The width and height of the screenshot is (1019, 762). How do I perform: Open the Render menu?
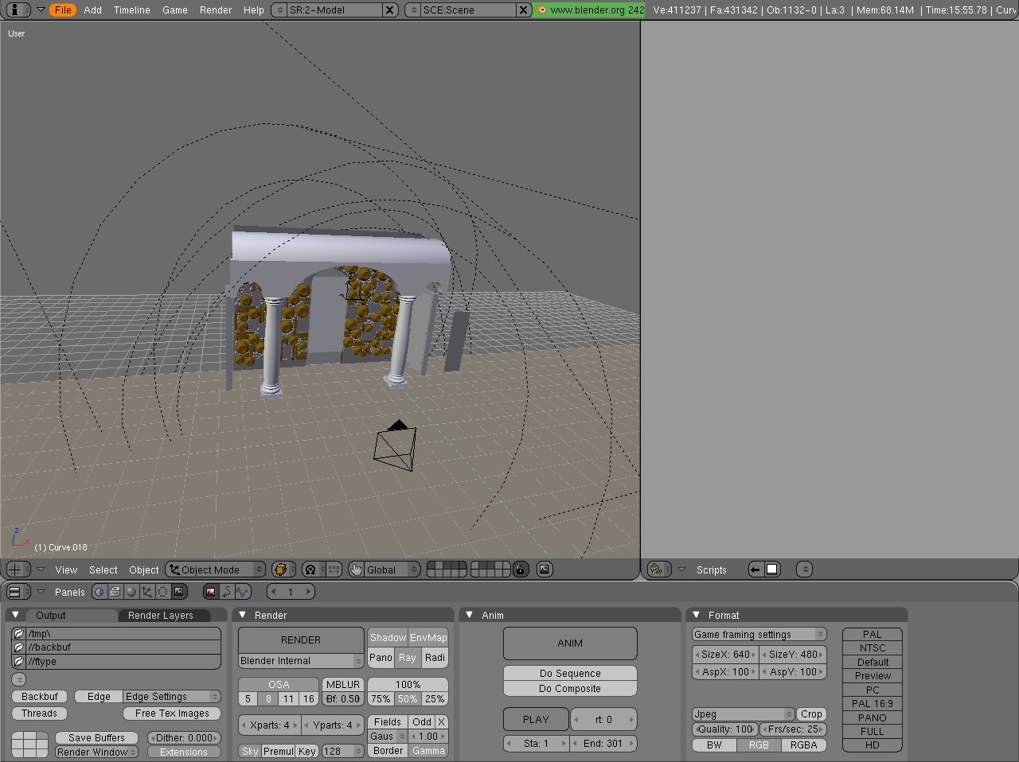216,10
